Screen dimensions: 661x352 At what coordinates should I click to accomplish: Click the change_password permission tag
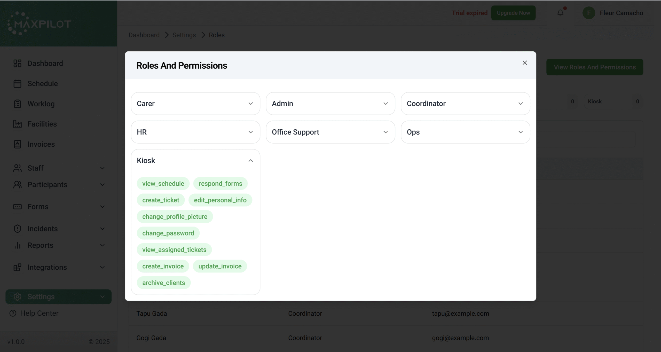(168, 233)
